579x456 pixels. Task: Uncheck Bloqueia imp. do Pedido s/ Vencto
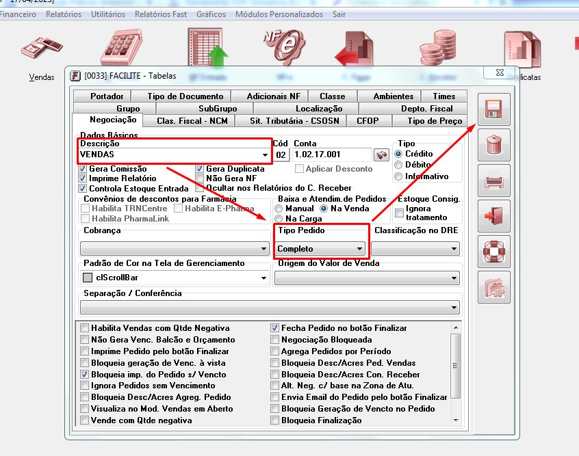[x=85, y=374]
